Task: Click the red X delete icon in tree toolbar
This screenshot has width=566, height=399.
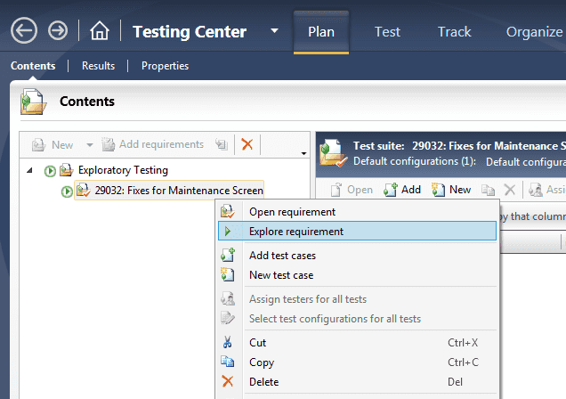Action: coord(247,144)
